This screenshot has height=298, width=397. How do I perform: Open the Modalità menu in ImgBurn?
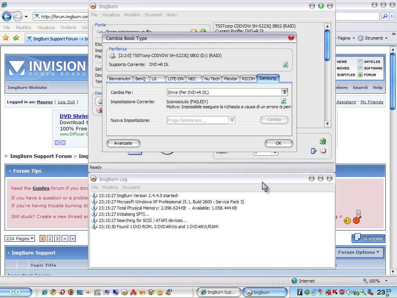(132, 15)
